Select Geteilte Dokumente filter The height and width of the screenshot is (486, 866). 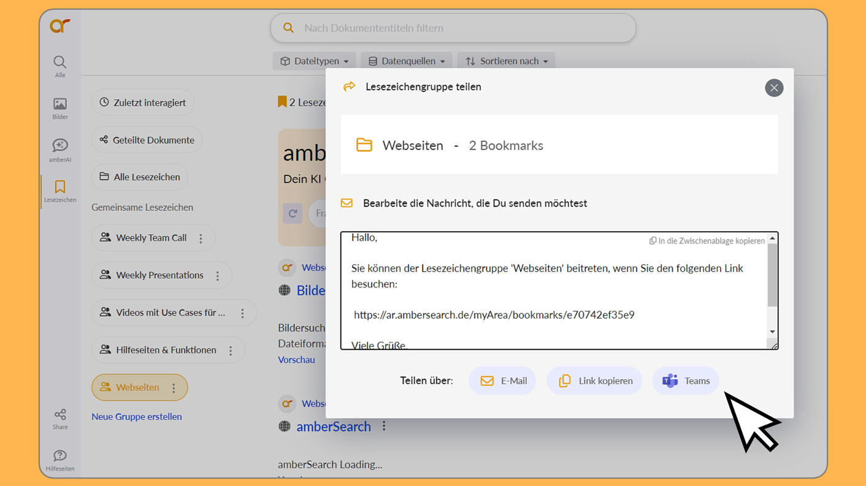147,140
